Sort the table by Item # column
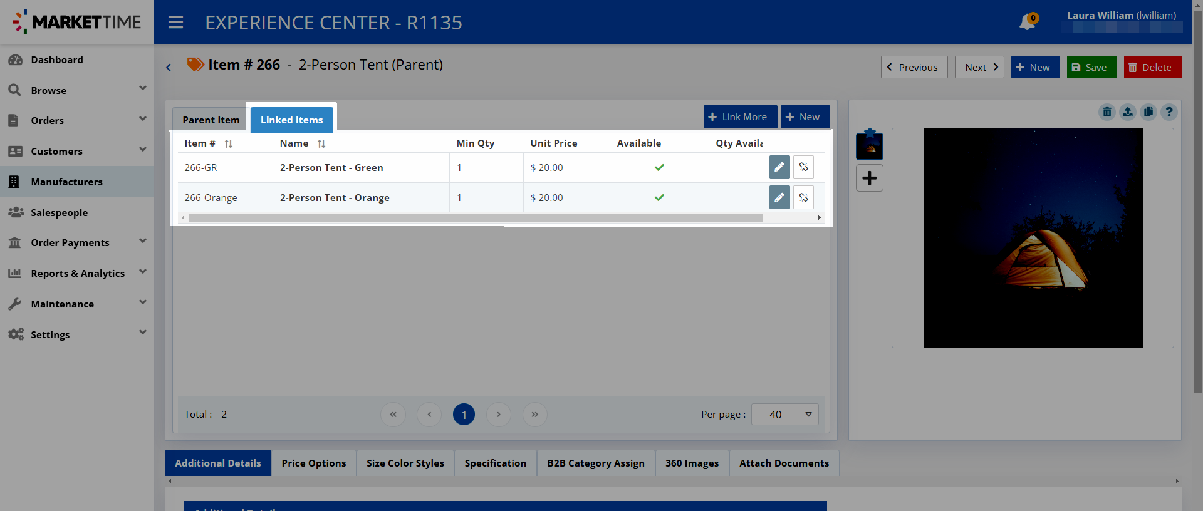The width and height of the screenshot is (1203, 511). (228, 144)
